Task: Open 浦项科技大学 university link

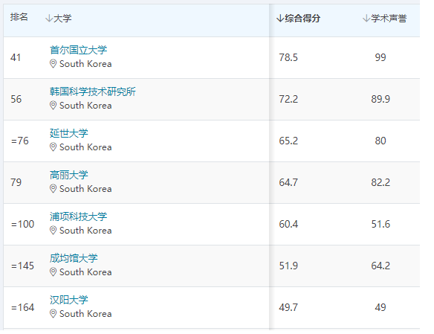Action: (78, 216)
